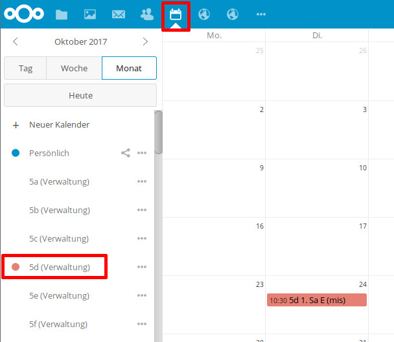Open the Gallery picture icon

coord(90,14)
